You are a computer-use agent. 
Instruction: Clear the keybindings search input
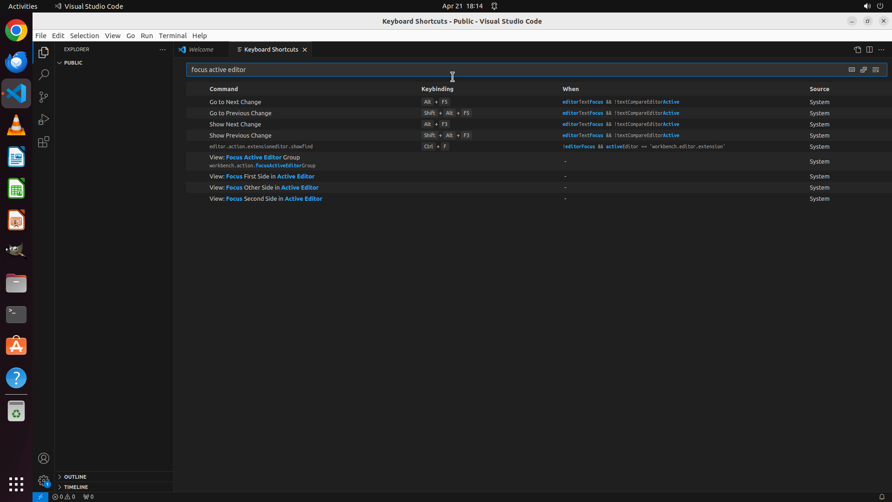(876, 70)
